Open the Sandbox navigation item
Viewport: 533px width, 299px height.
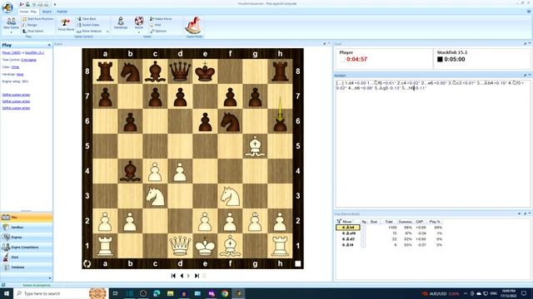pyautogui.click(x=27, y=227)
